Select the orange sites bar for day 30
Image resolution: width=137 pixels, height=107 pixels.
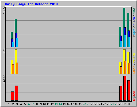click(x=125, y=67)
